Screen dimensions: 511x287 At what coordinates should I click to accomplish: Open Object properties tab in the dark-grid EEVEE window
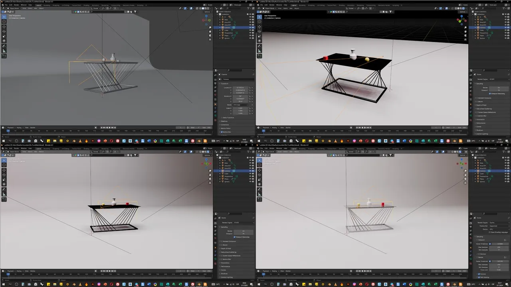point(471,104)
